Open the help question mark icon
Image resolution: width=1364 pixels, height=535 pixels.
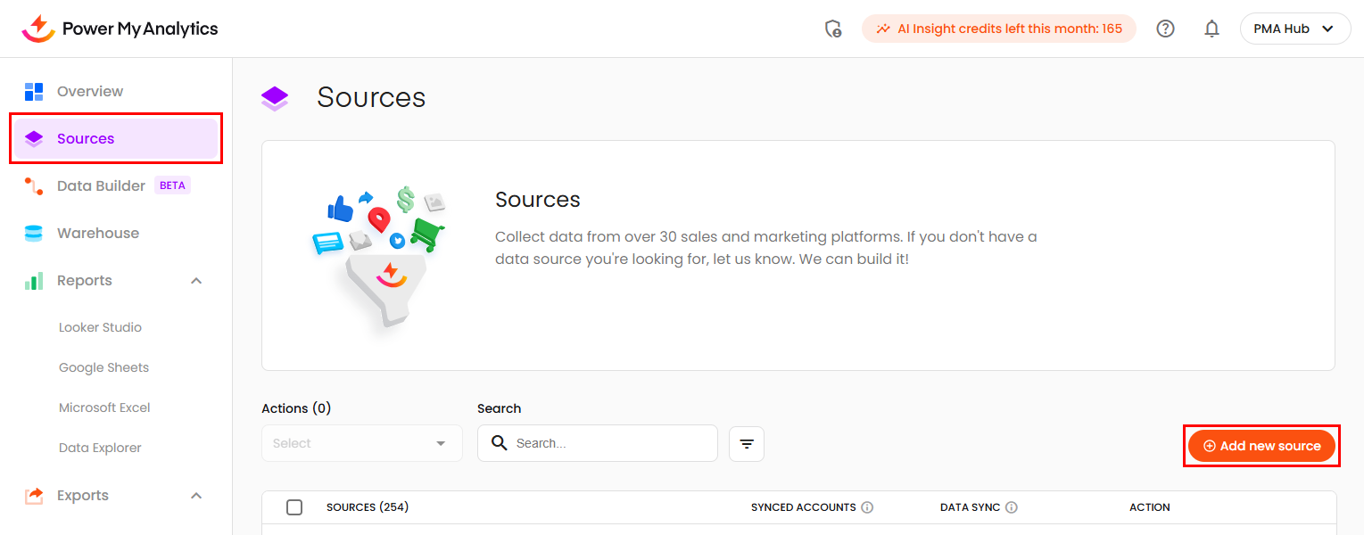(x=1165, y=29)
